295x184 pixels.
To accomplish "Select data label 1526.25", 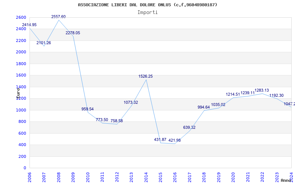I will (146, 77).
